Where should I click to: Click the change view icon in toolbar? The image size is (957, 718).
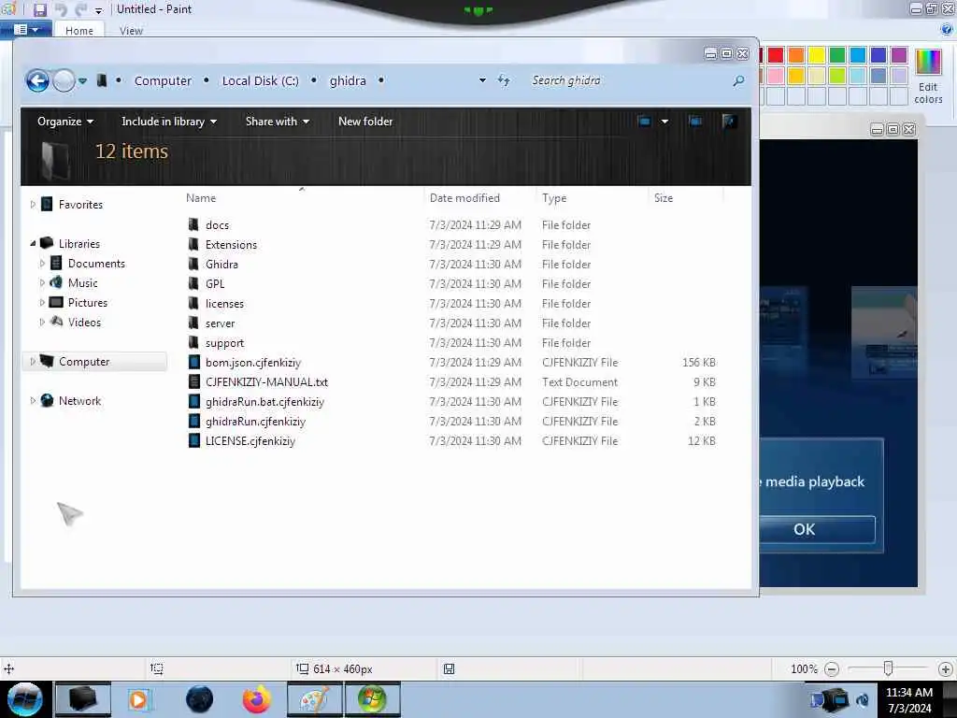(644, 121)
